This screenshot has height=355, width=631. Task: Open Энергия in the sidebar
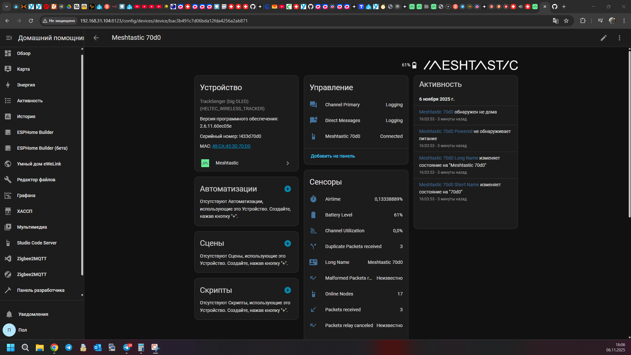[x=26, y=85]
